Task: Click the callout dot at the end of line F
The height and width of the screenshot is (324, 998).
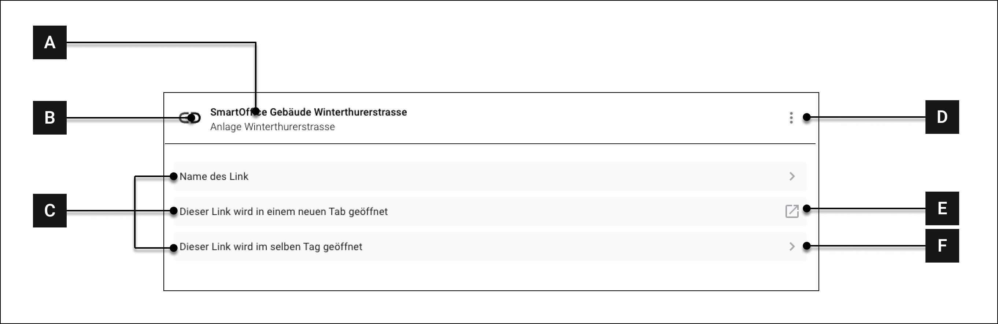Action: [x=807, y=246]
